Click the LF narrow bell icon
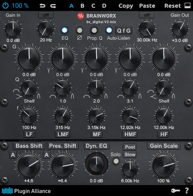 pyautogui.click(x=39, y=96)
